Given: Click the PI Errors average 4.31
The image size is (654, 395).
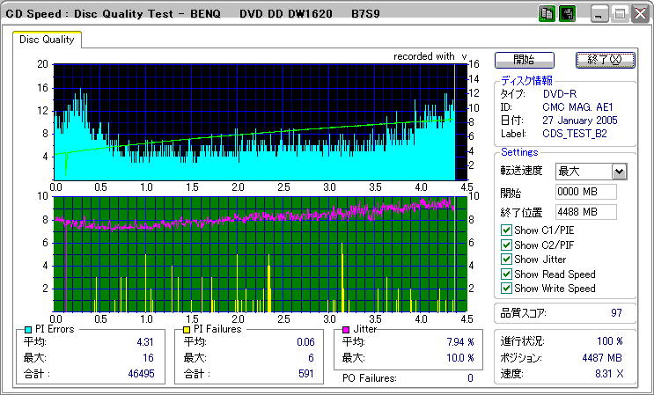Looking at the screenshot, I should [145, 342].
